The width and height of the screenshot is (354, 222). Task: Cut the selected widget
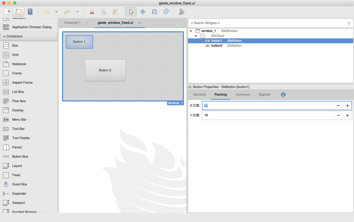click(x=92, y=12)
